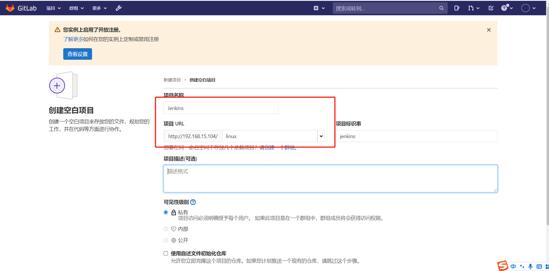
Task: Click the GitLab wordmark text
Action: [27, 8]
